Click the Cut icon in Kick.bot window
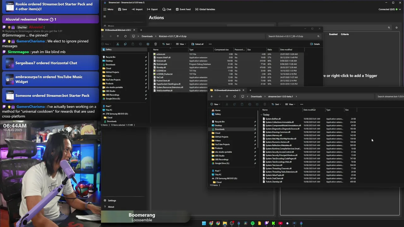The width and height of the screenshot is (404, 227). 118,44
